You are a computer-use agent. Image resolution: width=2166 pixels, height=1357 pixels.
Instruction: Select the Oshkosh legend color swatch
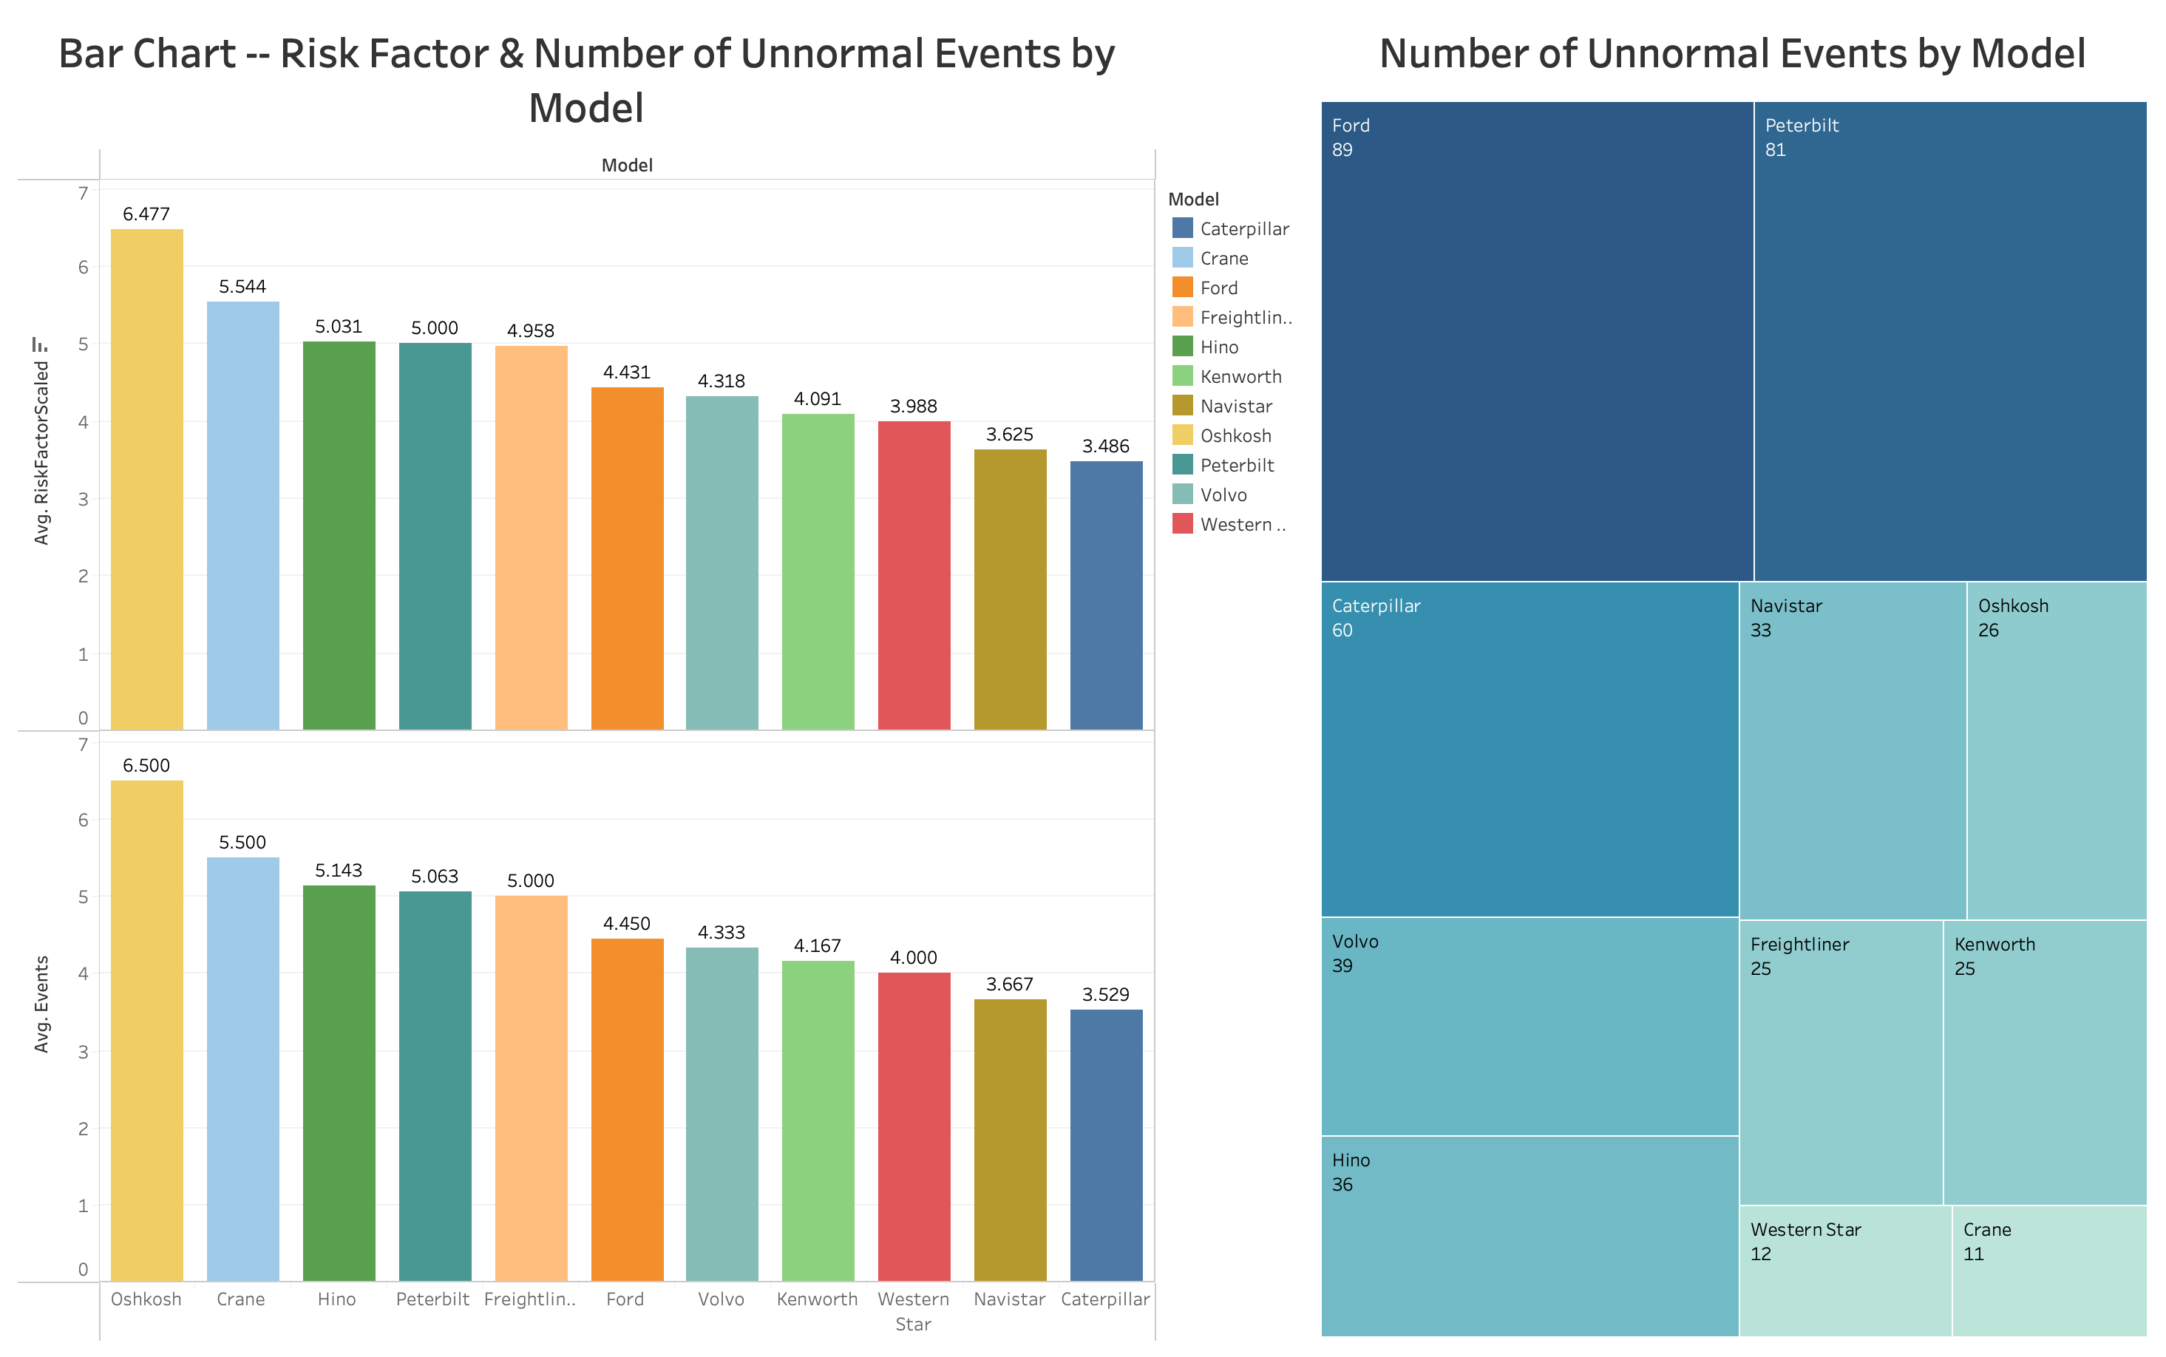[1182, 435]
